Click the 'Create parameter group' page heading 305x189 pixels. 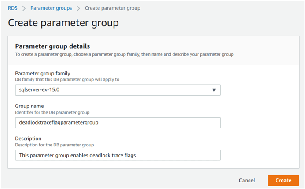click(63, 23)
